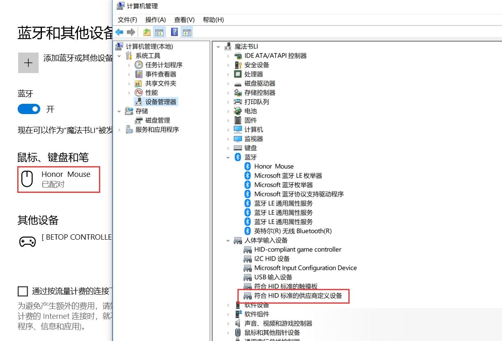
Task: Click the 任务计划程序 clock icon
Action: tap(139, 65)
